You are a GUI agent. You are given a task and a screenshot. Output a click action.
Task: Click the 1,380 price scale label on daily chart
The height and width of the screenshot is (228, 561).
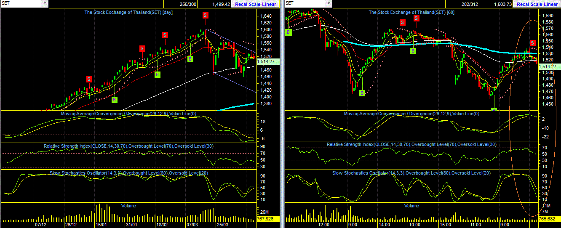[x=266, y=103]
